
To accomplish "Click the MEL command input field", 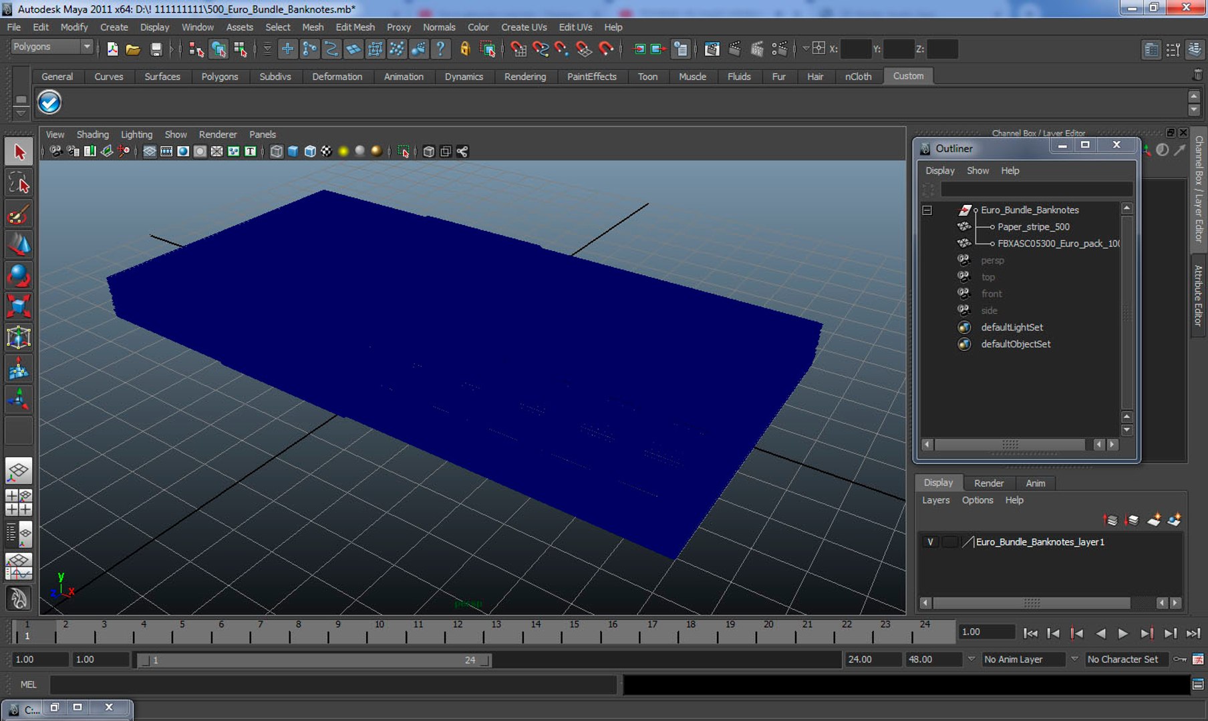I will coord(333,685).
